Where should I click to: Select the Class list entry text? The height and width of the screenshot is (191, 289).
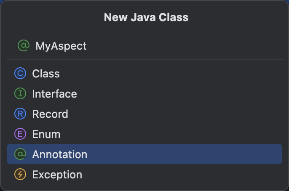tap(46, 74)
